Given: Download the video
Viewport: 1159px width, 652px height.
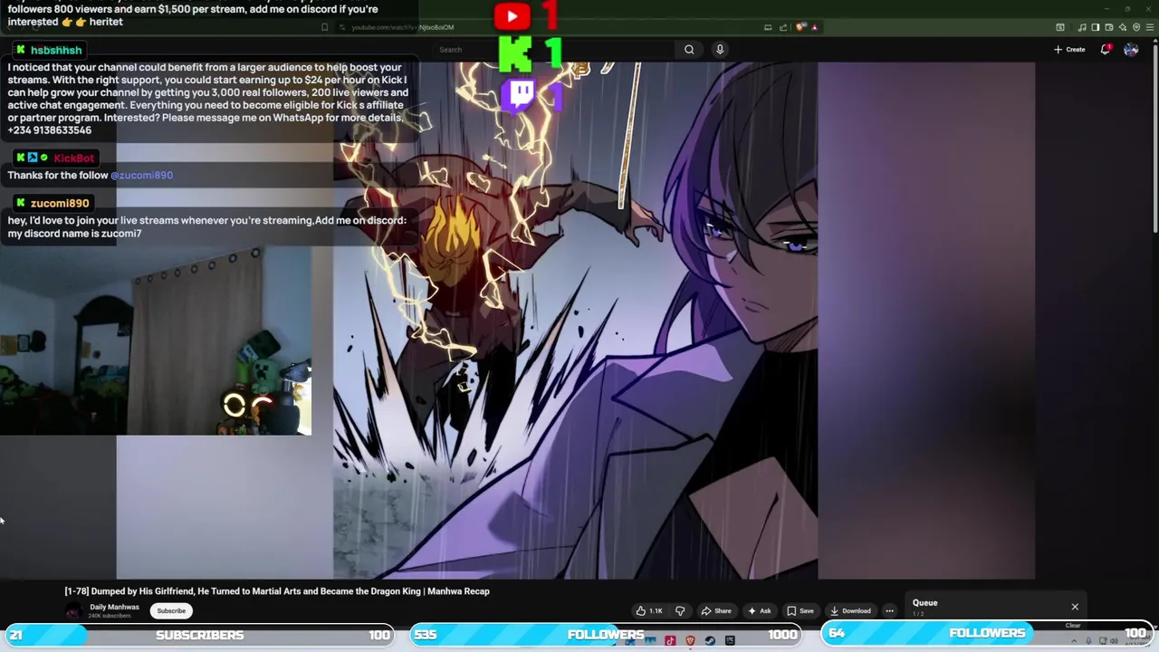Looking at the screenshot, I should (850, 610).
